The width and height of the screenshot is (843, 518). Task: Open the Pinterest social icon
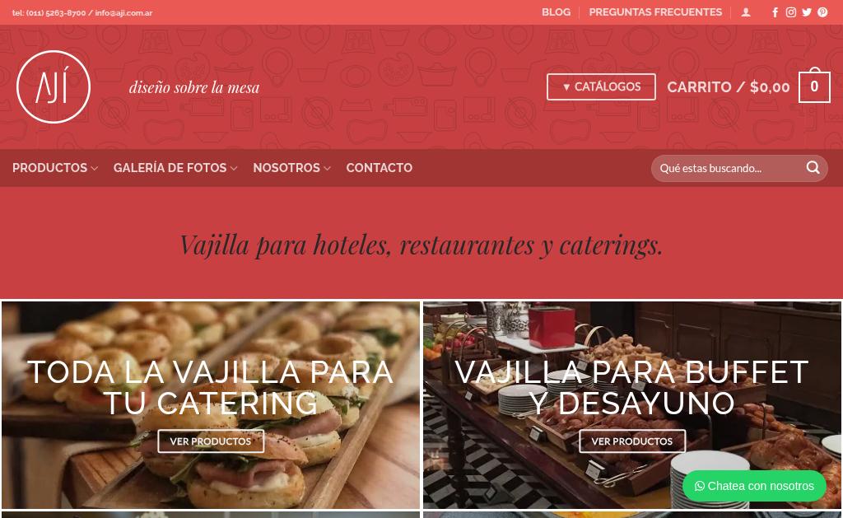[x=822, y=12]
